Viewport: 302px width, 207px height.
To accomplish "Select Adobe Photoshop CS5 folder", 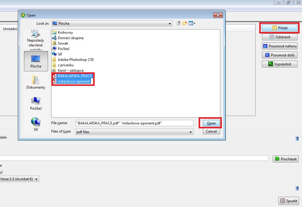I will (x=73, y=59).
